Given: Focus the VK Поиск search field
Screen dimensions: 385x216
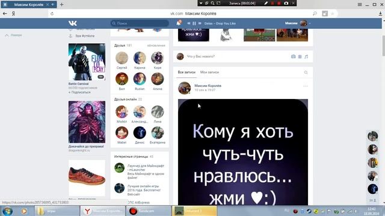Looking at the screenshot, I should point(140,23).
